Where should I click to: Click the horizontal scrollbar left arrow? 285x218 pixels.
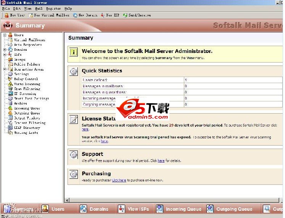(67, 200)
